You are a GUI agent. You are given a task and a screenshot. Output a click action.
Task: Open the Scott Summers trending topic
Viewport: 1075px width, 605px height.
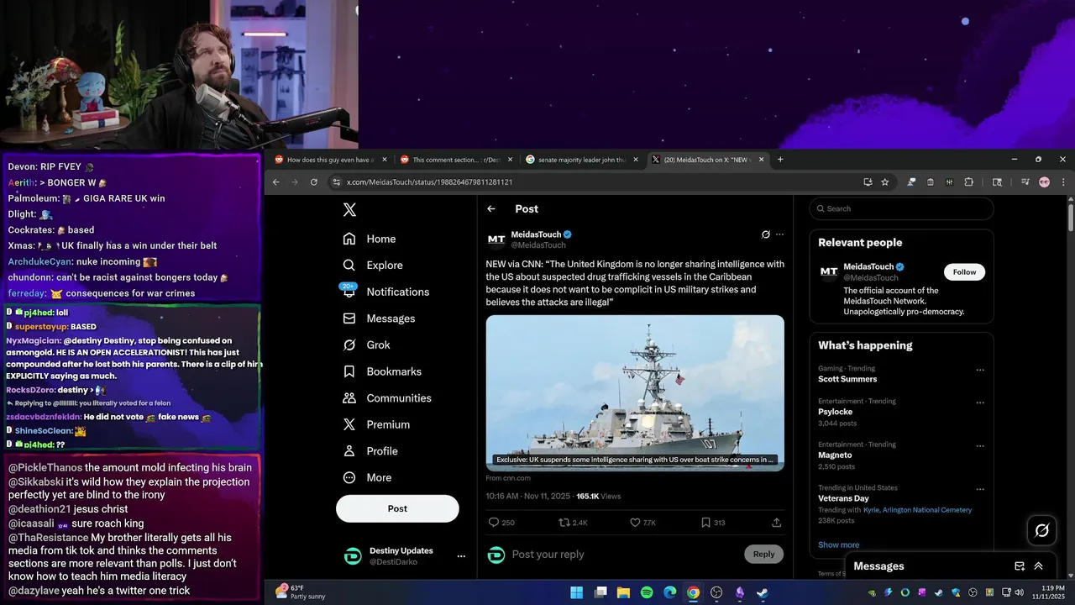(847, 379)
